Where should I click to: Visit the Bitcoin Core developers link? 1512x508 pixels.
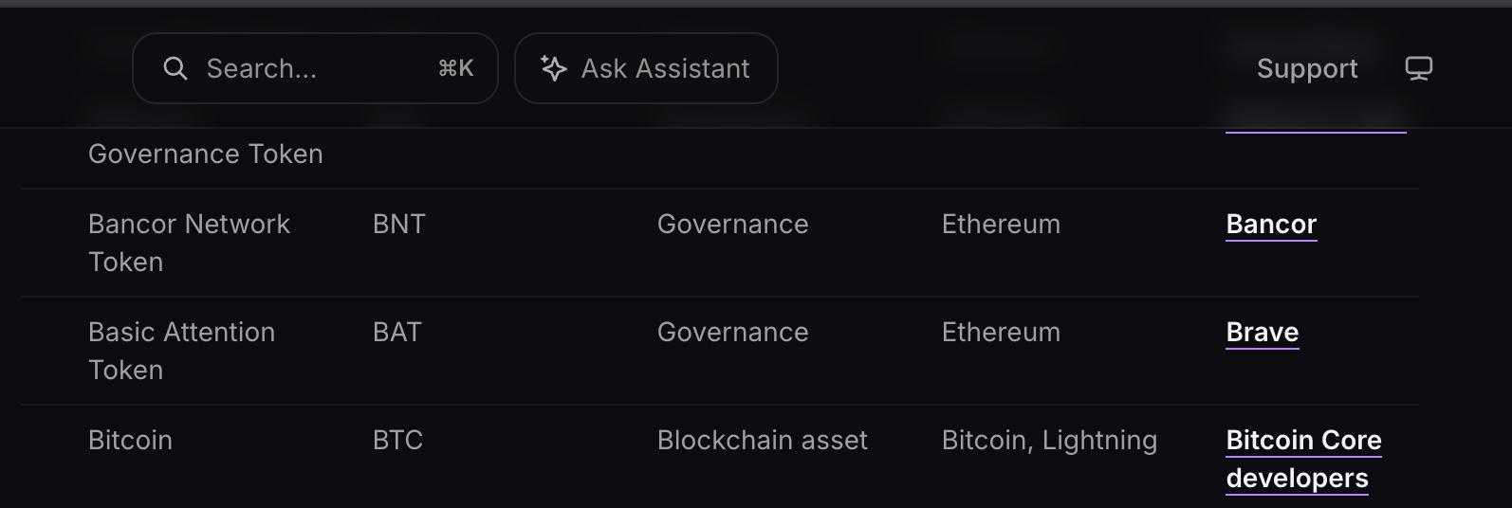click(1303, 459)
